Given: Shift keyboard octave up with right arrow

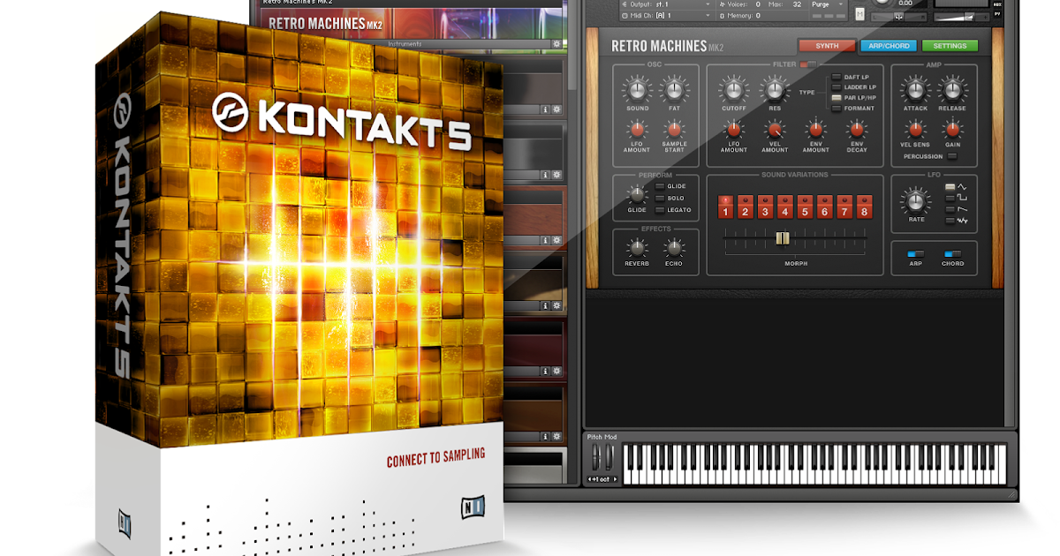Looking at the screenshot, I should (x=616, y=479).
